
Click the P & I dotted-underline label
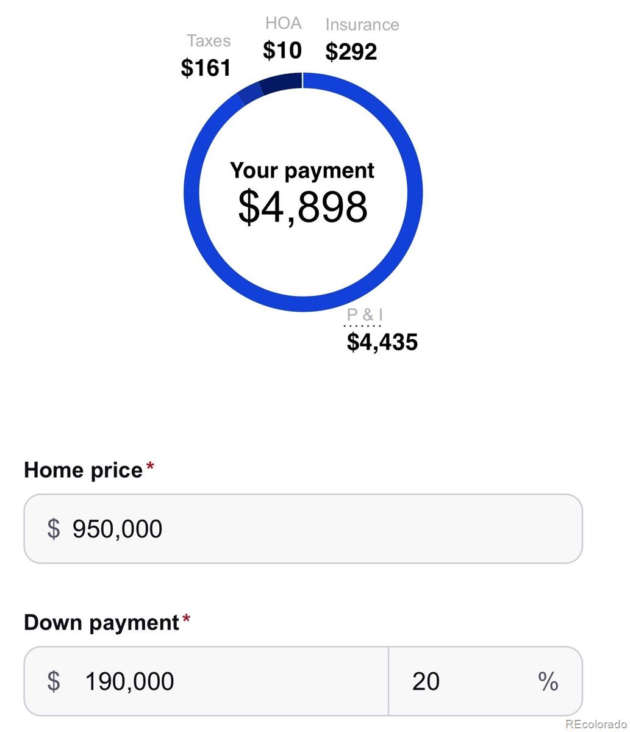(365, 315)
